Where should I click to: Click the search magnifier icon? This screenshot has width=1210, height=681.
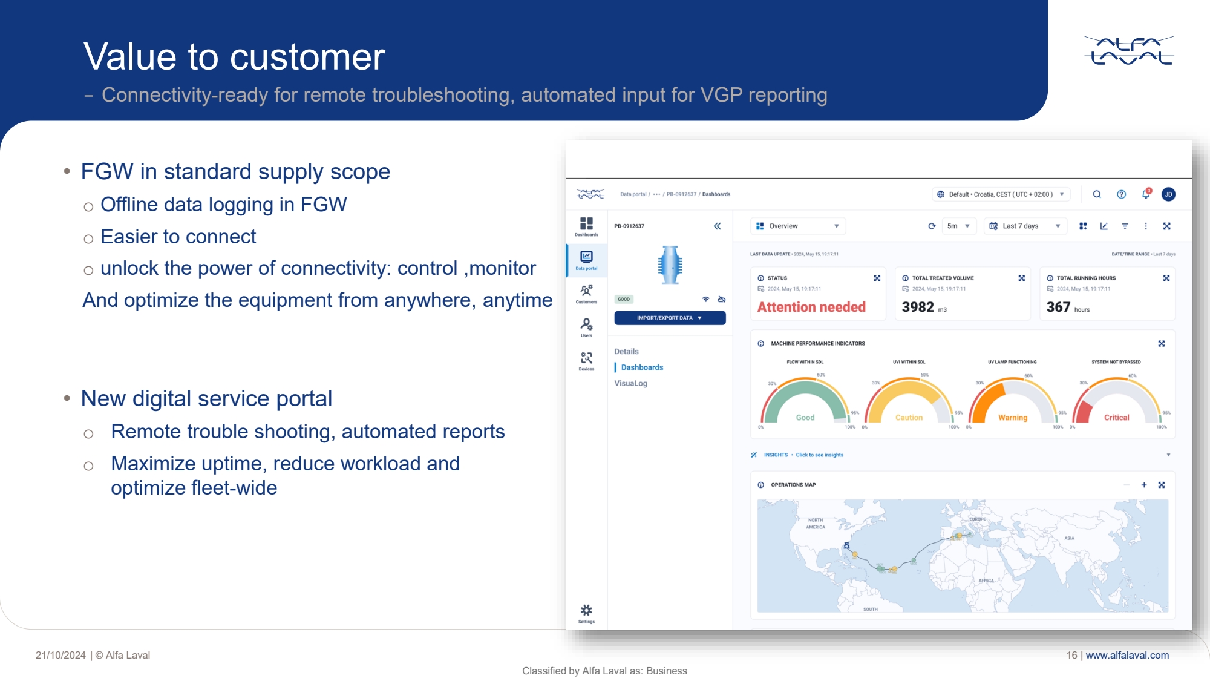1097,194
